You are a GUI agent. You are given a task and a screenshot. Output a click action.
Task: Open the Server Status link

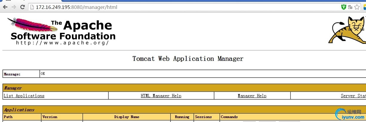click(x=353, y=96)
